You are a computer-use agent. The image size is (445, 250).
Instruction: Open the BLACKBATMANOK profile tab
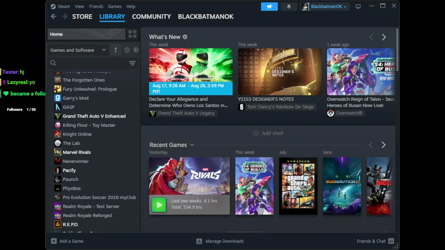(x=205, y=16)
